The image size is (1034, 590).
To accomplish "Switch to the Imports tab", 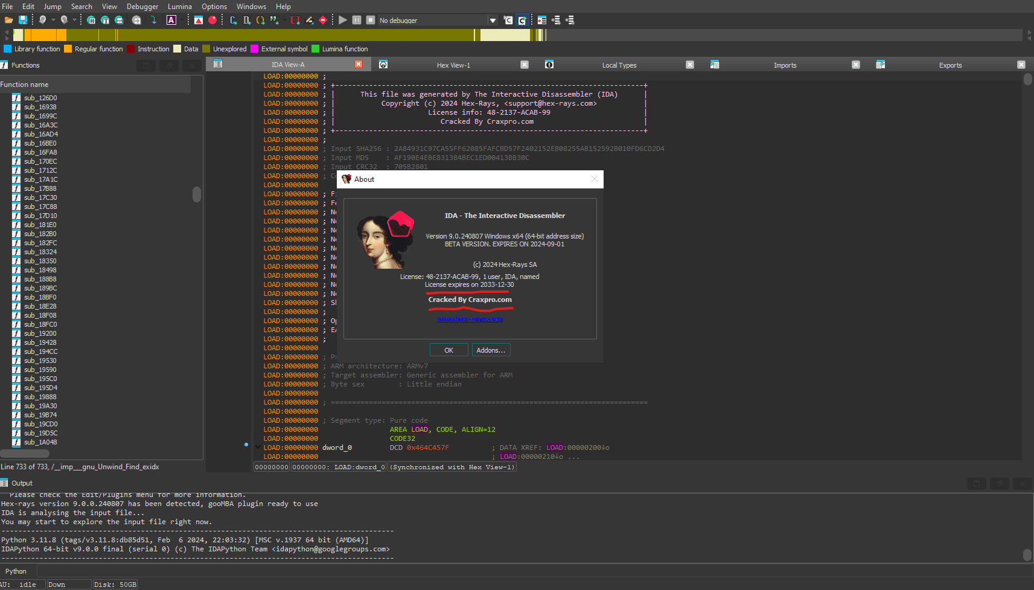I will click(785, 65).
